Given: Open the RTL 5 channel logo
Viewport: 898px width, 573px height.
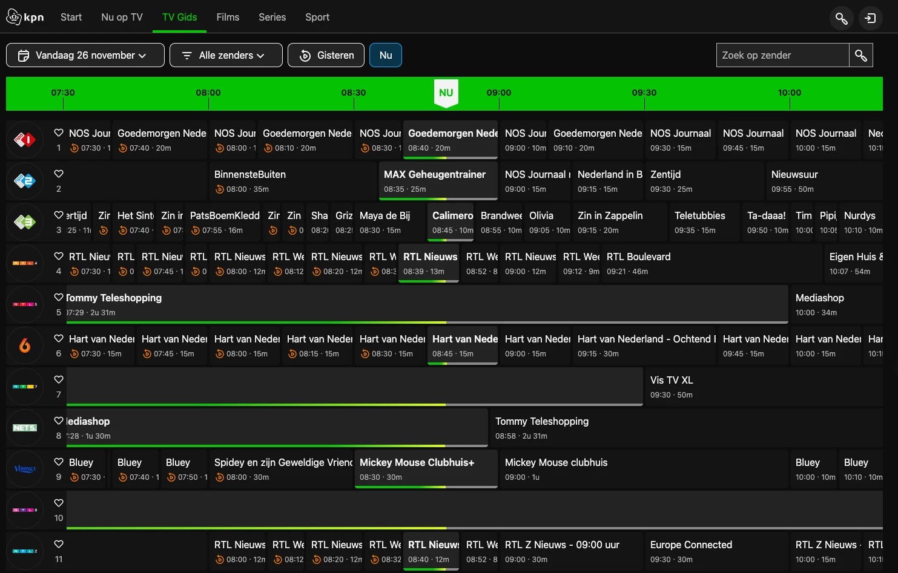Looking at the screenshot, I should click(25, 304).
